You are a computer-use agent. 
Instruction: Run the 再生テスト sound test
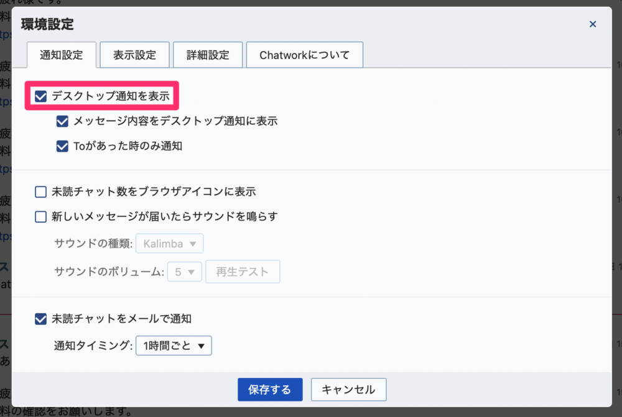(x=243, y=272)
